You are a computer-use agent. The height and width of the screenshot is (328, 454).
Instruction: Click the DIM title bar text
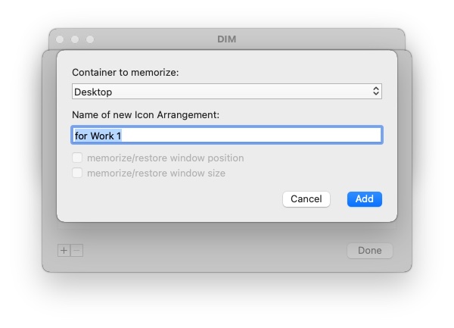pos(227,39)
